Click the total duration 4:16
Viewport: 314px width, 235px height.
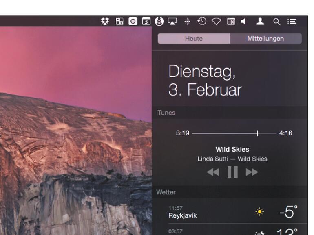286,133
